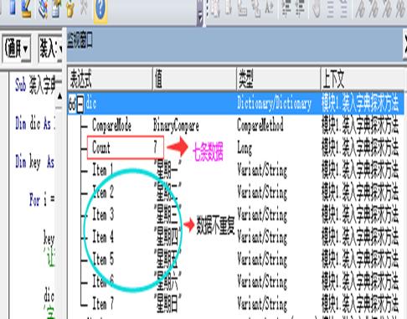Close the 监视窗口 watch window
407x319 pixels.
404,44
